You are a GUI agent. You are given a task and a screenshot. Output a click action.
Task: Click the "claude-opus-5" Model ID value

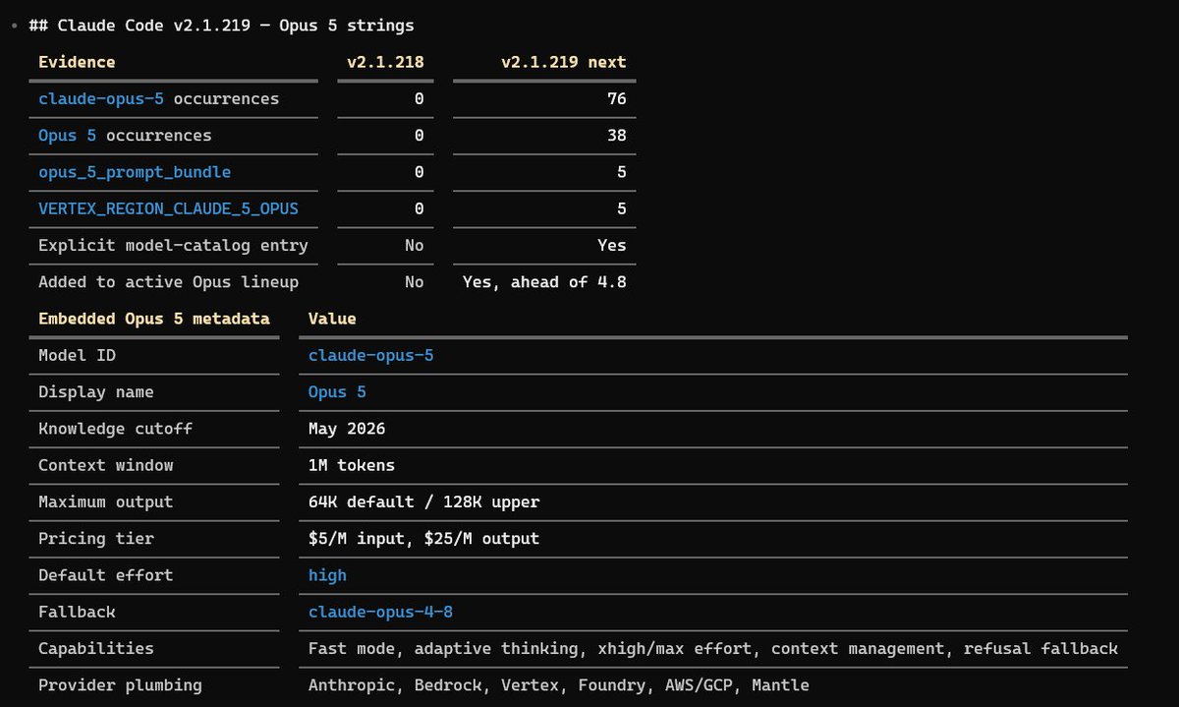click(370, 355)
